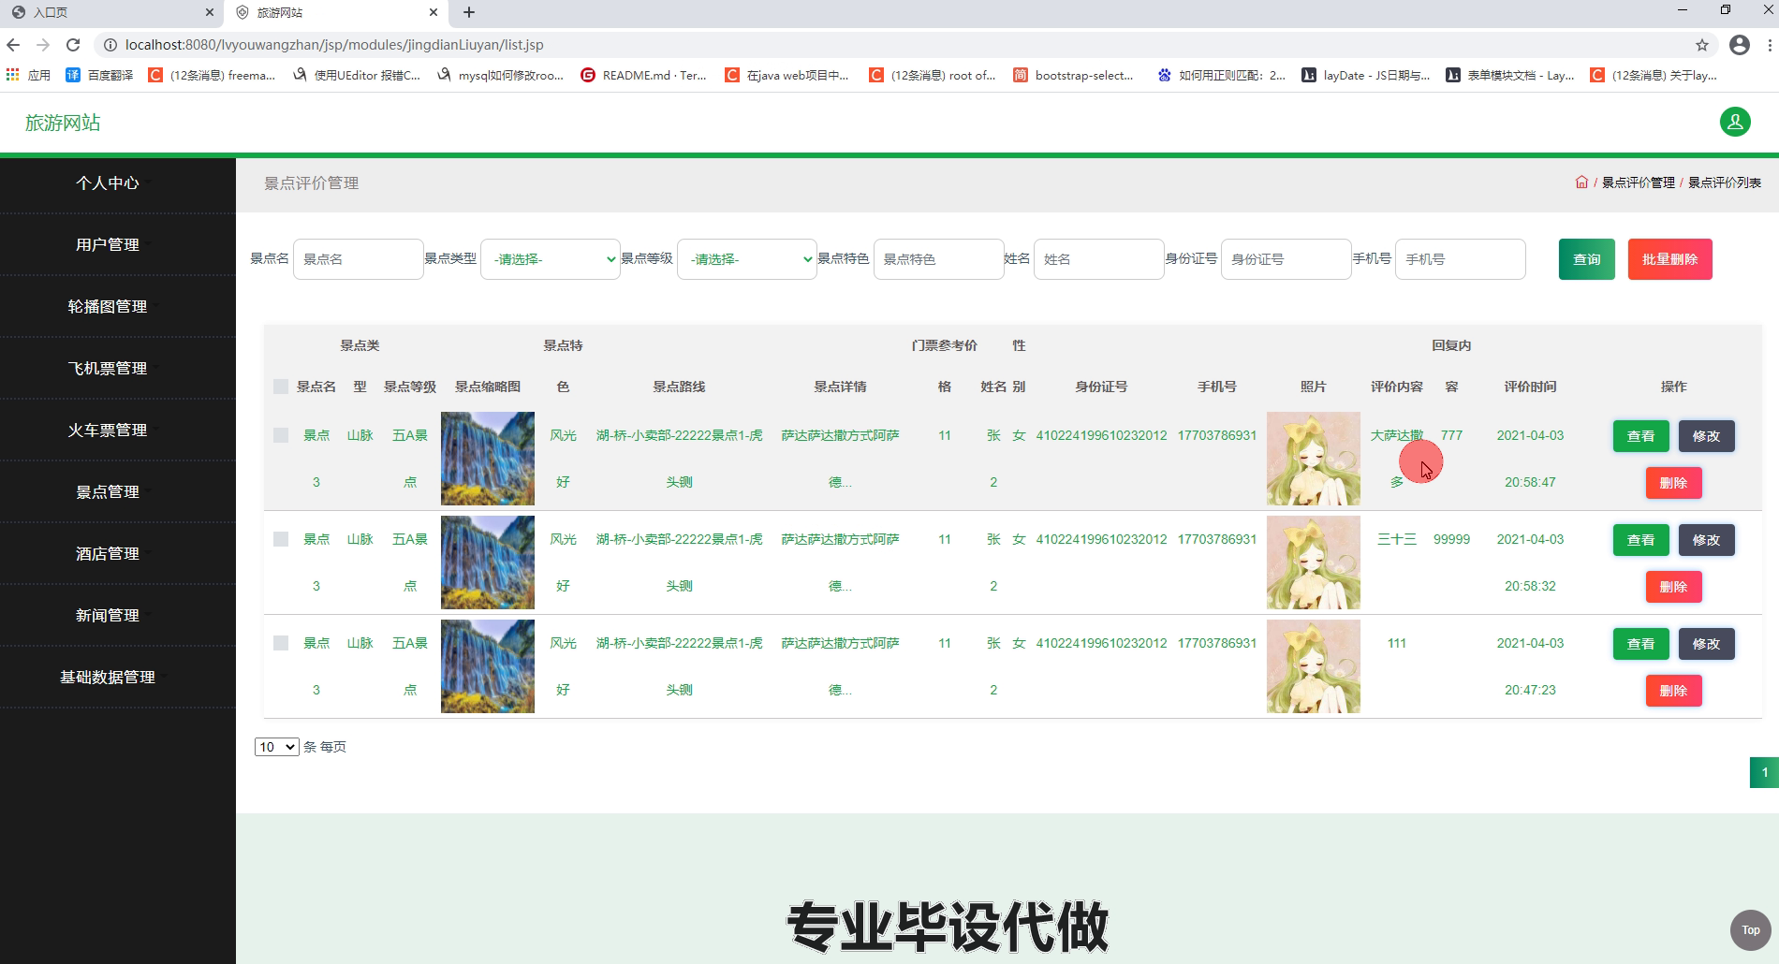Viewport: 1779px width, 964px height.
Task: Focus the 景点特色 search input
Action: [938, 259]
